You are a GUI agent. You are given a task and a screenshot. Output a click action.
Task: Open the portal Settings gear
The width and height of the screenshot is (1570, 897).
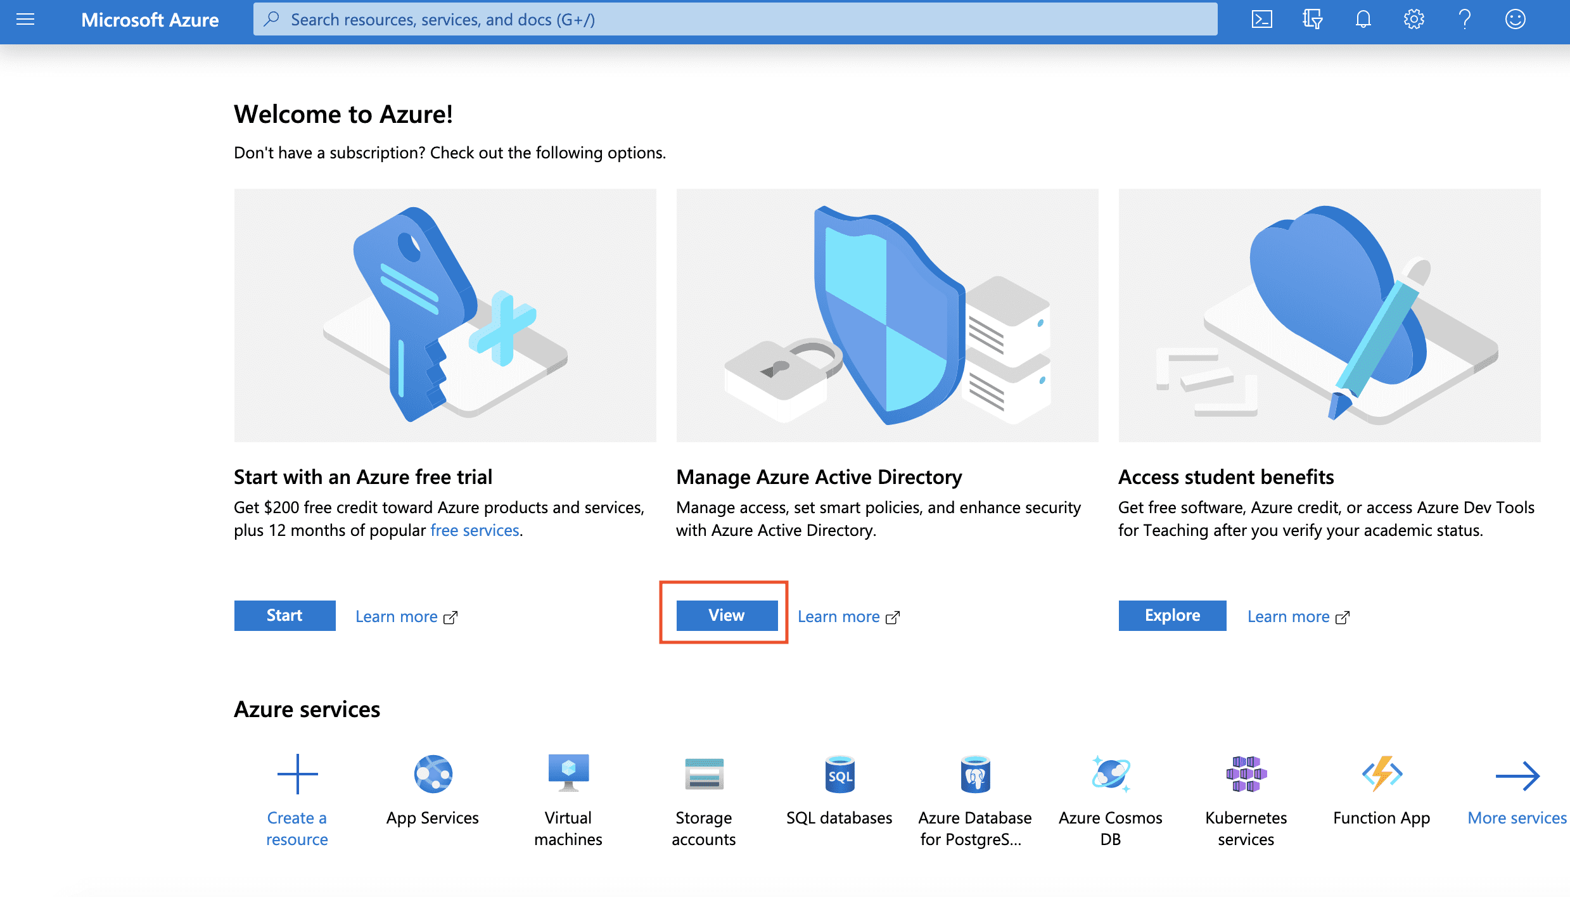pos(1413,19)
